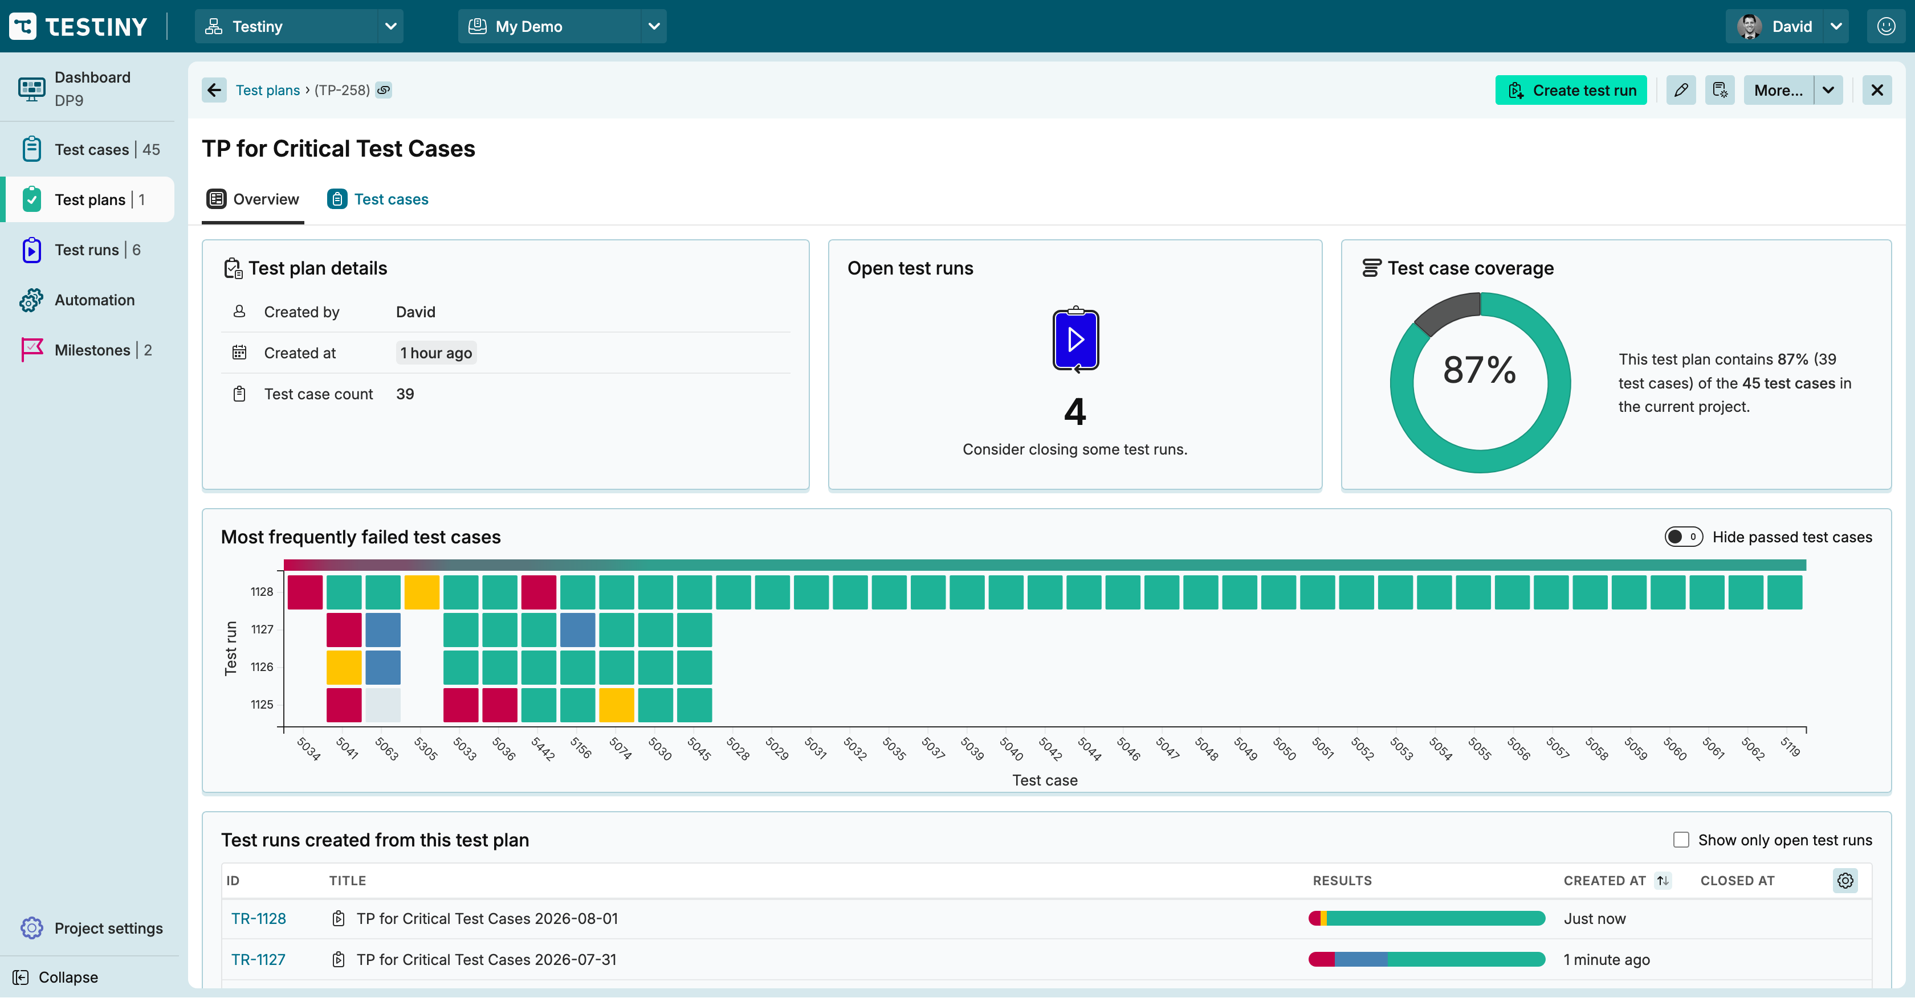The width and height of the screenshot is (1915, 998).
Task: Expand the Testiny organization dropdown
Action: 390,26
